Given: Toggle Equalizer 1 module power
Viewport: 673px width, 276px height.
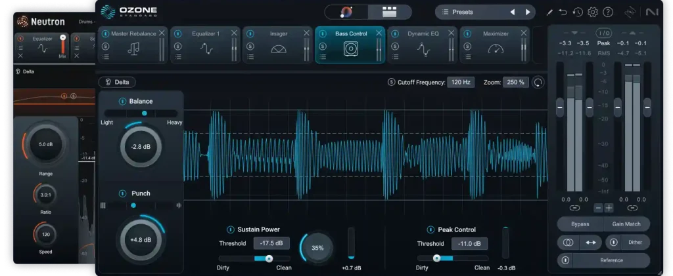Looking at the screenshot, I should coord(177,34).
